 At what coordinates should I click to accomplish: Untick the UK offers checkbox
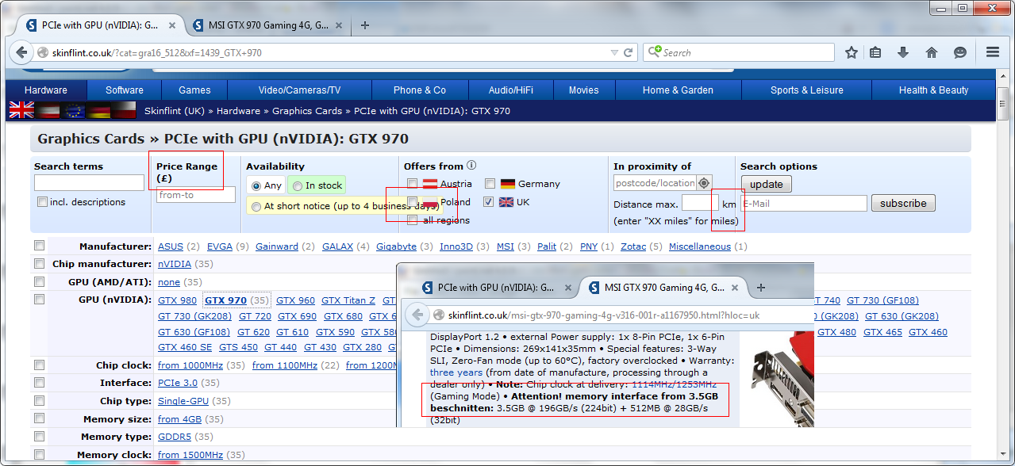(x=488, y=202)
